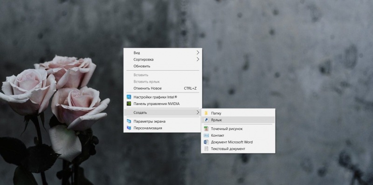Click the disabled Вставить ярлык entry
This screenshot has height=185, width=373.
[163, 82]
